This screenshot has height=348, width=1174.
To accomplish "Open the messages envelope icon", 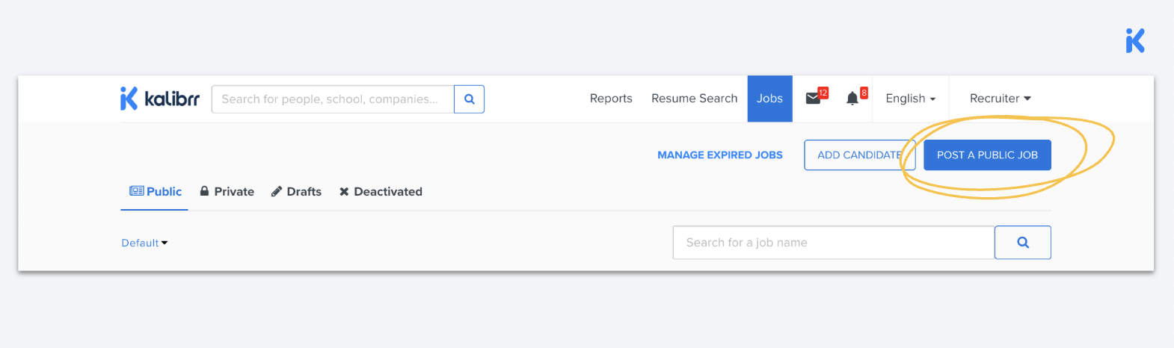I will coord(813,99).
